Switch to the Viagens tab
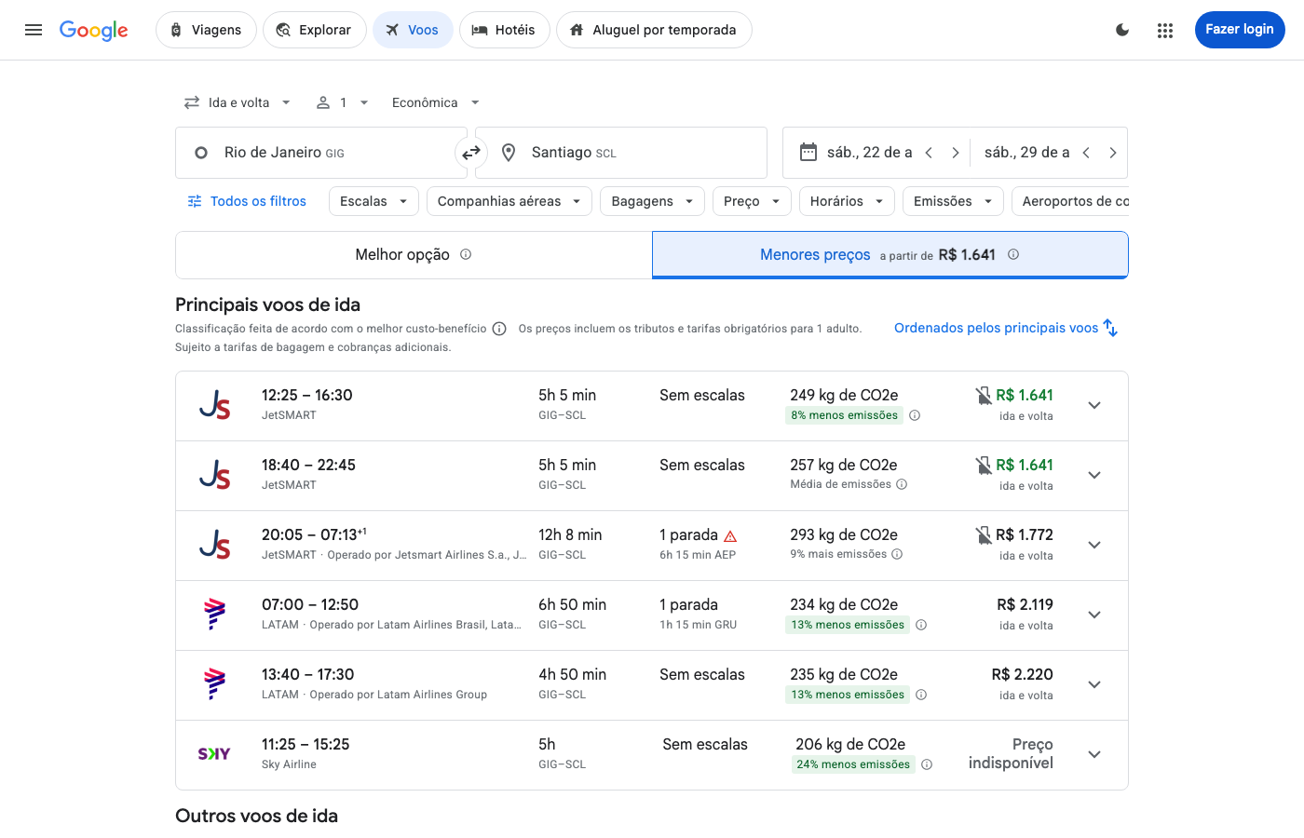This screenshot has height=838, width=1304. tap(206, 30)
